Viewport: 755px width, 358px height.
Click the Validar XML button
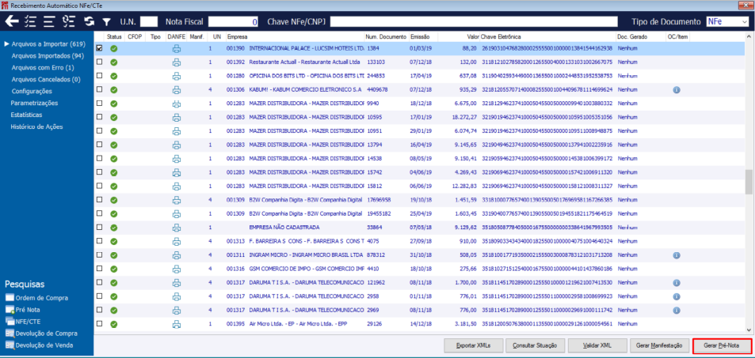[x=597, y=345]
